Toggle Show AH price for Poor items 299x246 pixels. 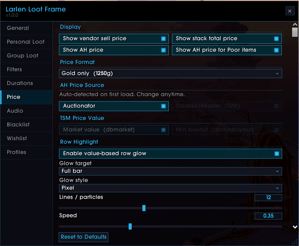tap(227, 50)
